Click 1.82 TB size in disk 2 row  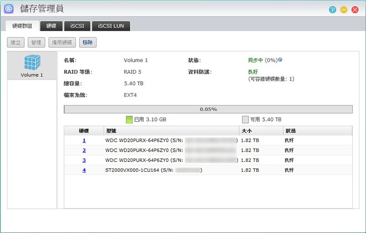click(250, 150)
